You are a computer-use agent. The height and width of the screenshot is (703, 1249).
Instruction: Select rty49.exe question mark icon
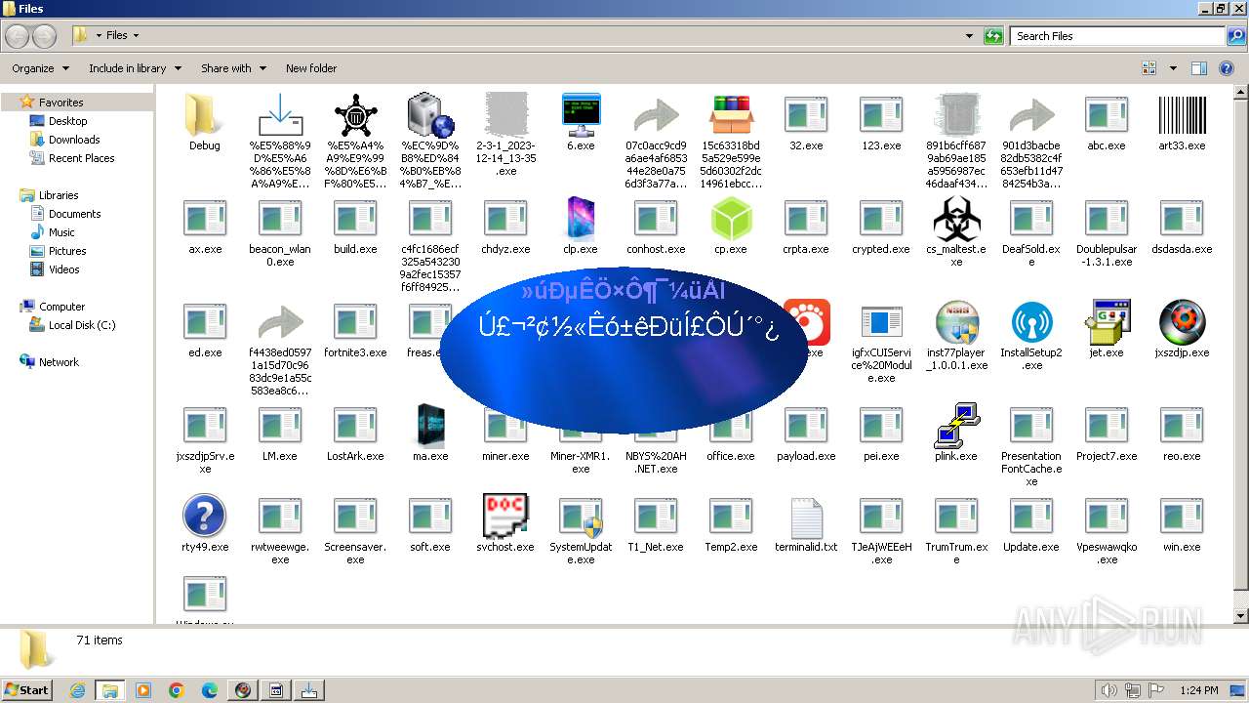pos(204,517)
